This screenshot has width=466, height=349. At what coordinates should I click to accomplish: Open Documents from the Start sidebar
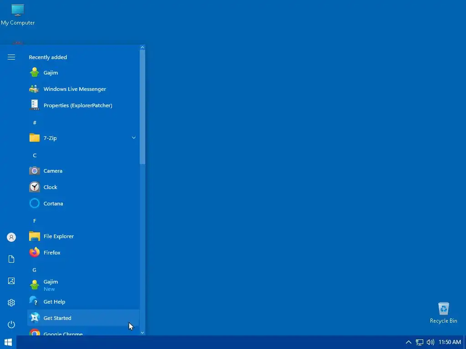coord(11,259)
